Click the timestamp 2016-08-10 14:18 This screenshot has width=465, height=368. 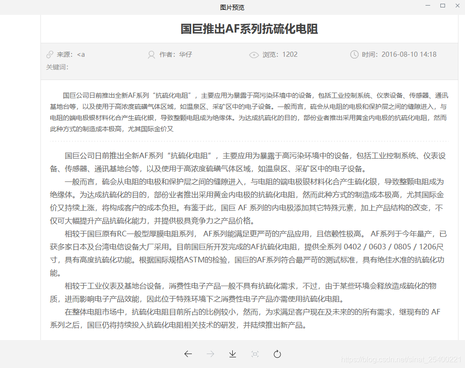409,54
